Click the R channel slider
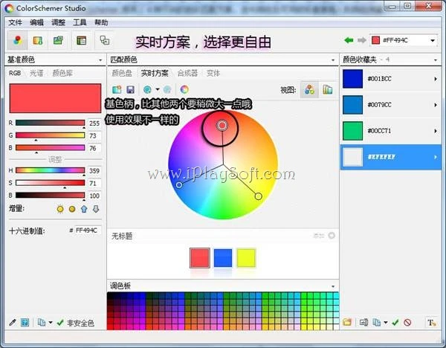 click(50, 123)
